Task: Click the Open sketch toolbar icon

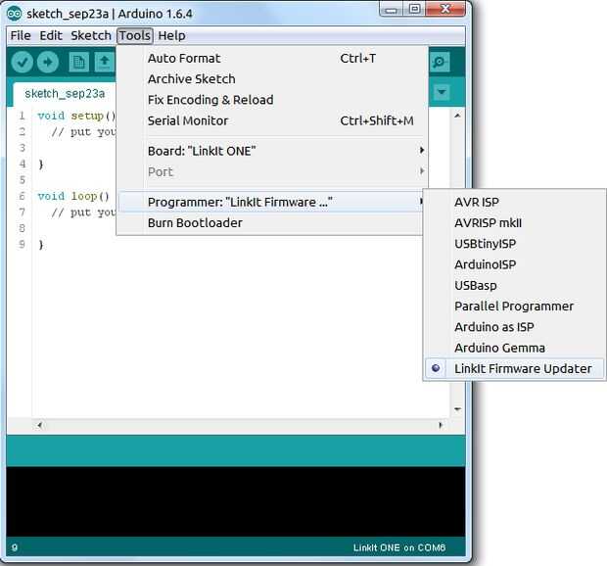Action: click(x=104, y=62)
